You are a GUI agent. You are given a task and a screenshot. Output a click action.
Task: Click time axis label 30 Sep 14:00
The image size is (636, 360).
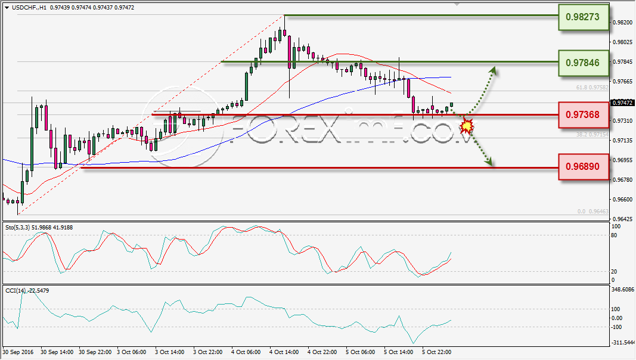[x=57, y=352]
